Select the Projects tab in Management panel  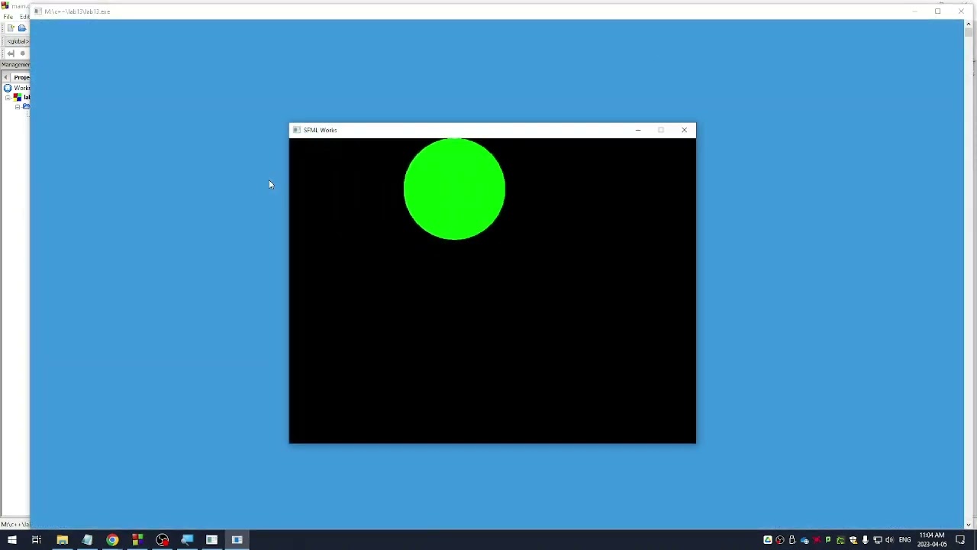[21, 77]
